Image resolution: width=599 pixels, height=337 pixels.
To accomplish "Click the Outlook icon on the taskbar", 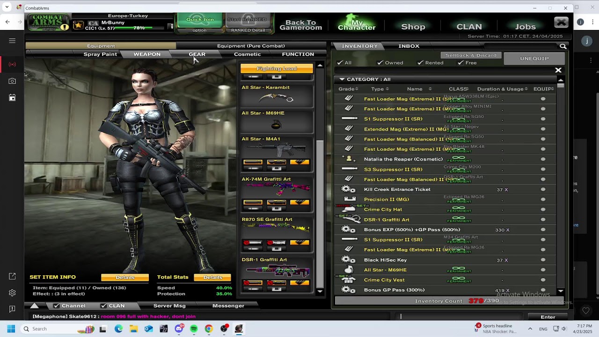I will (148, 329).
